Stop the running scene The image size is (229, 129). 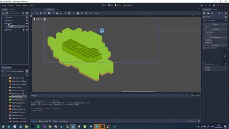point(209,5)
